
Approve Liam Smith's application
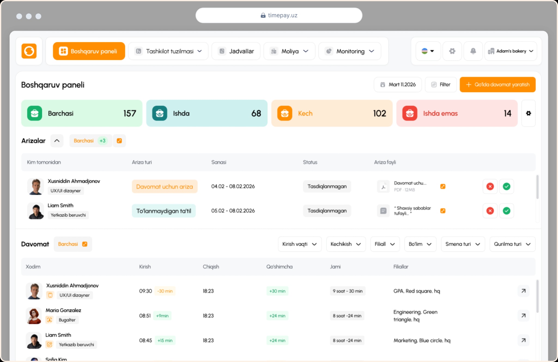click(x=507, y=211)
